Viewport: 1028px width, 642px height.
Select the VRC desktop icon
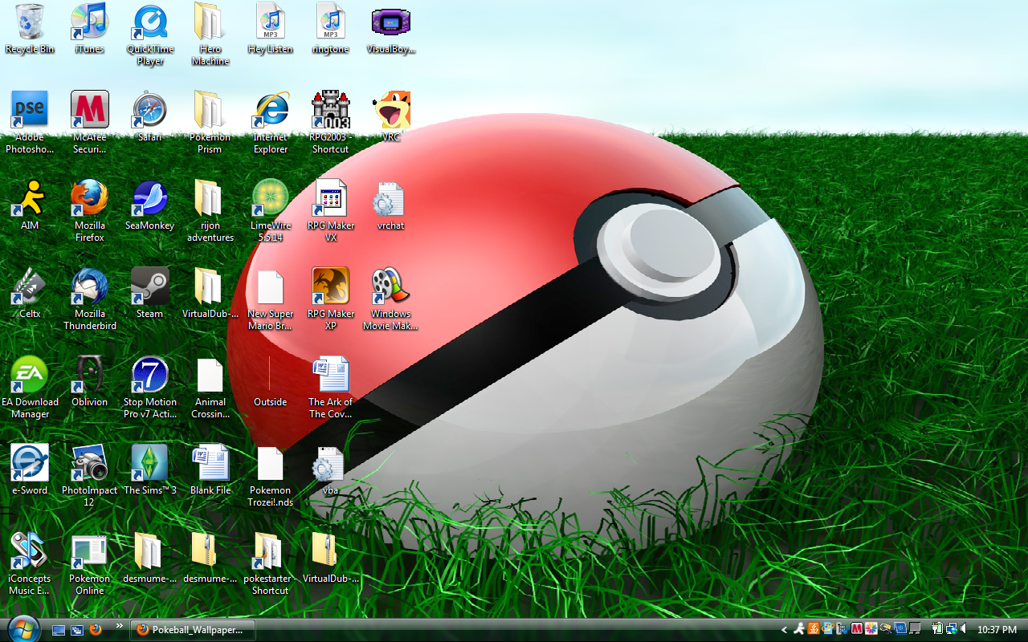[x=391, y=117]
